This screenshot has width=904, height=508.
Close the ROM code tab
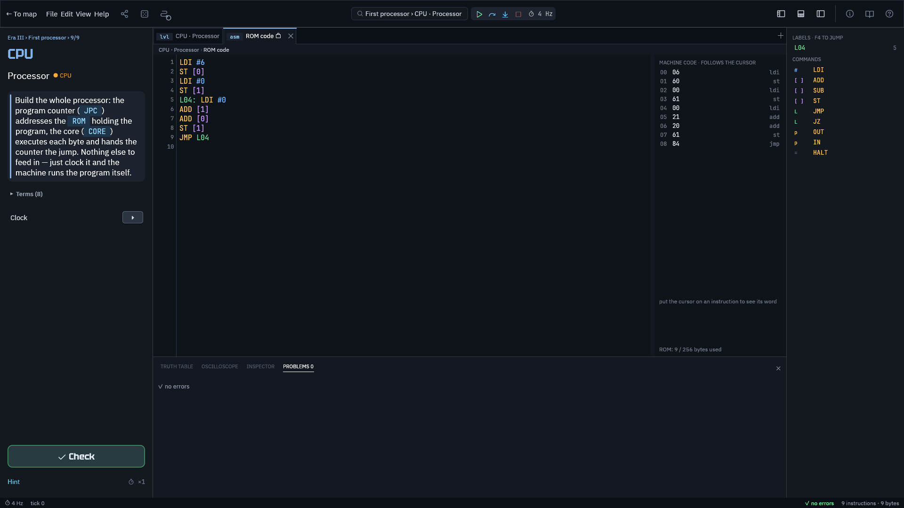291,36
